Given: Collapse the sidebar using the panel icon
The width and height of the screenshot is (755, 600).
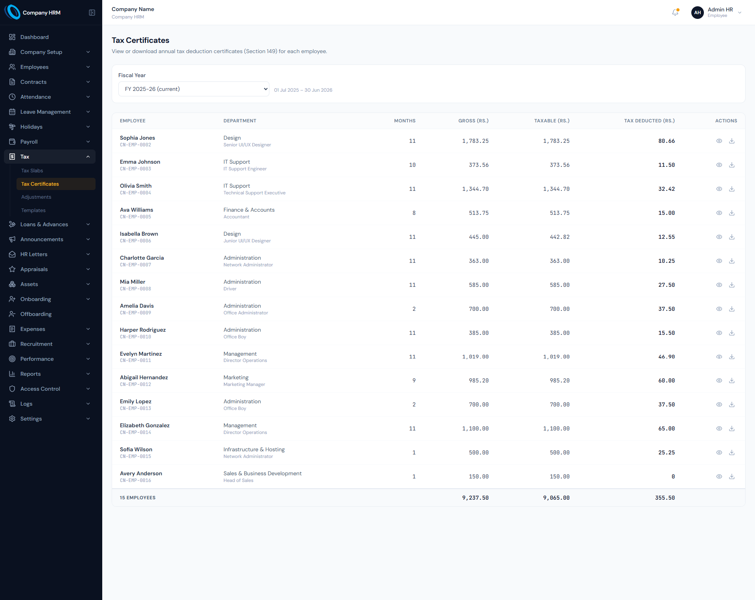Looking at the screenshot, I should click(x=92, y=13).
